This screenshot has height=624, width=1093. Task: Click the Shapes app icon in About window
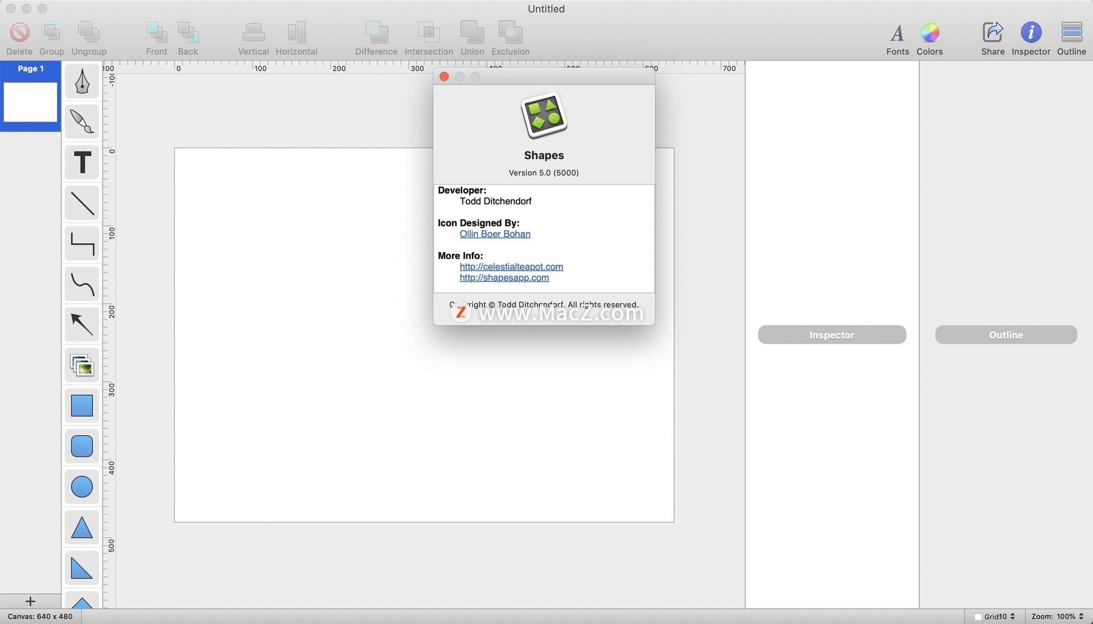pyautogui.click(x=544, y=115)
